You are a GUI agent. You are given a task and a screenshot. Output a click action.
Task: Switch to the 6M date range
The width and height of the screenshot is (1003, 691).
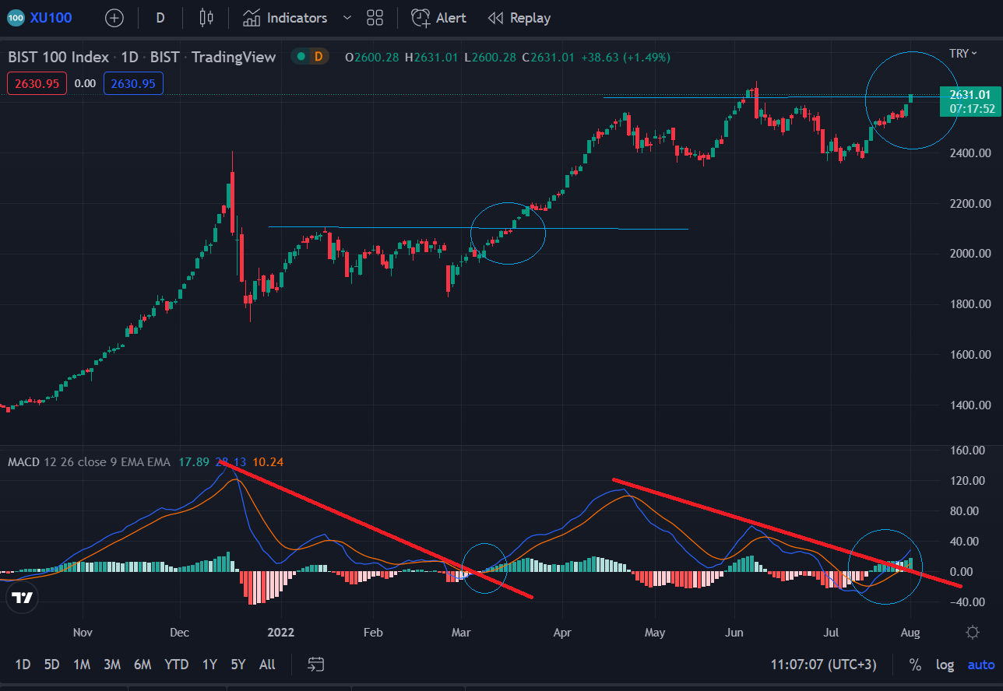click(143, 665)
